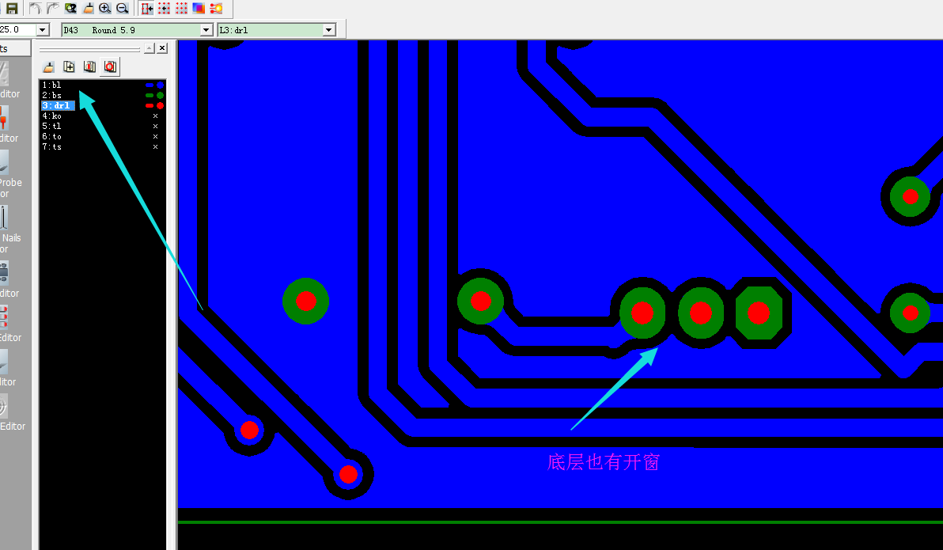Viewport: 943px width, 550px height.
Task: Click the Save floppy disk icon
Action: [x=12, y=8]
